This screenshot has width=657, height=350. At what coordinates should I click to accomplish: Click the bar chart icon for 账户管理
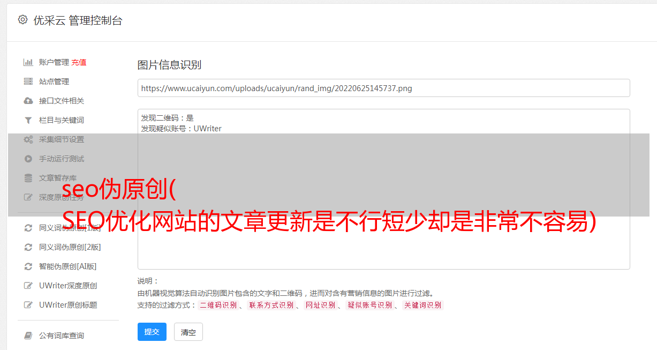pyautogui.click(x=28, y=62)
